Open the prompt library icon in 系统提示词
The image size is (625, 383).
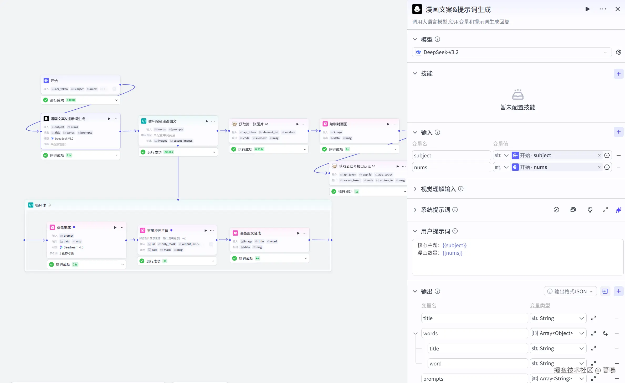573,210
